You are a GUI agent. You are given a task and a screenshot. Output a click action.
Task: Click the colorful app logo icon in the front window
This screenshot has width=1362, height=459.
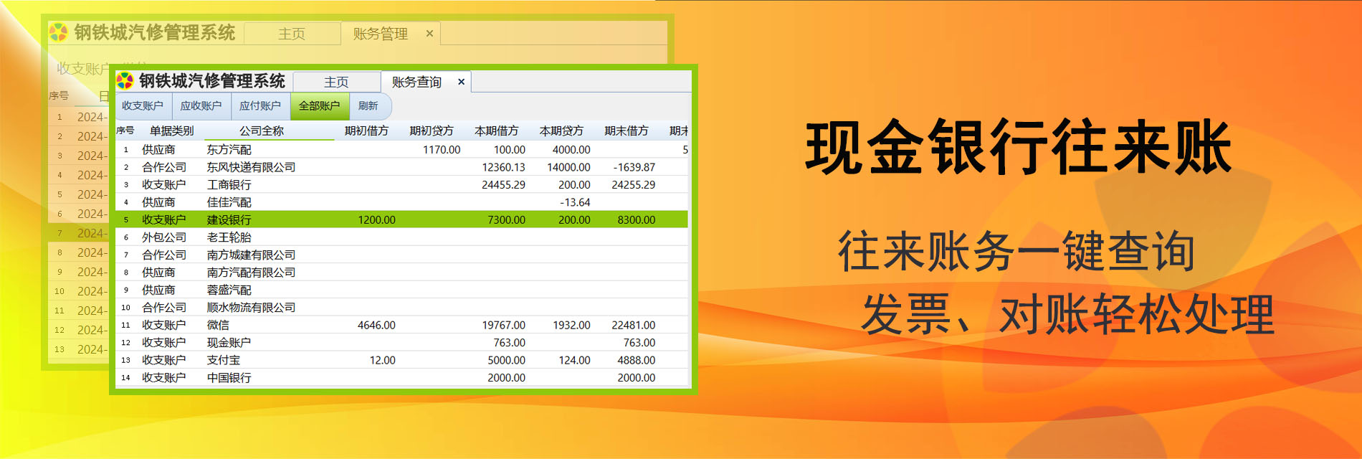(125, 81)
